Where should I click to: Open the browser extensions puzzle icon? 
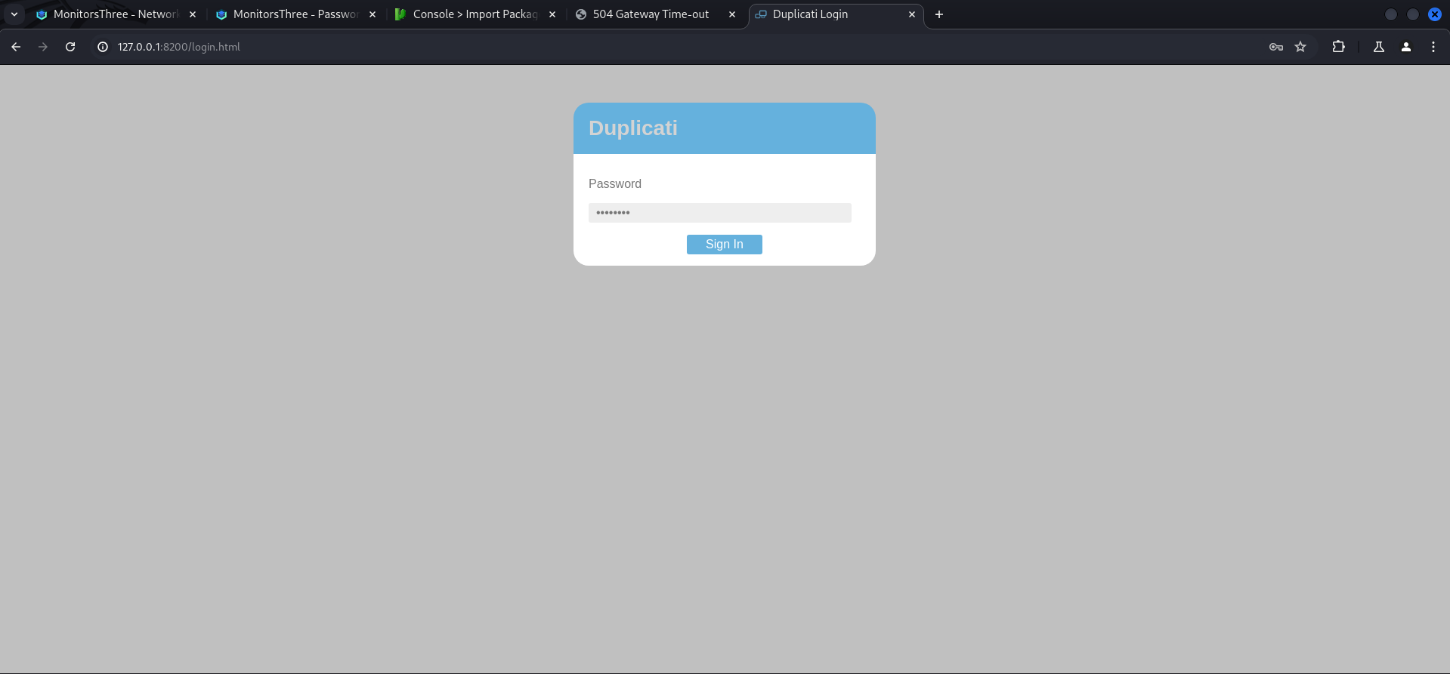pos(1338,47)
